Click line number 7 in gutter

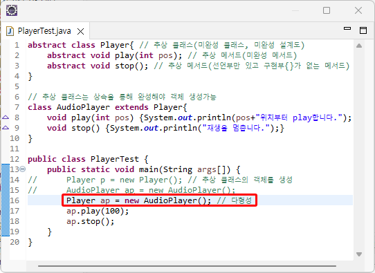(17, 107)
